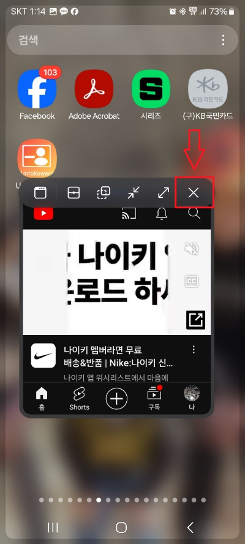The image size is (245, 544).
Task: Tap the Nike channel logo
Action: [43, 355]
